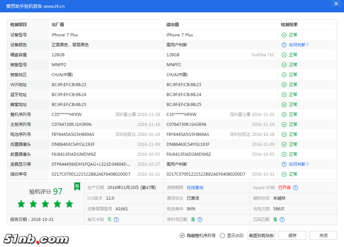Click five-star rating under 验机评分
The height and width of the screenshot is (247, 344).
point(45,204)
